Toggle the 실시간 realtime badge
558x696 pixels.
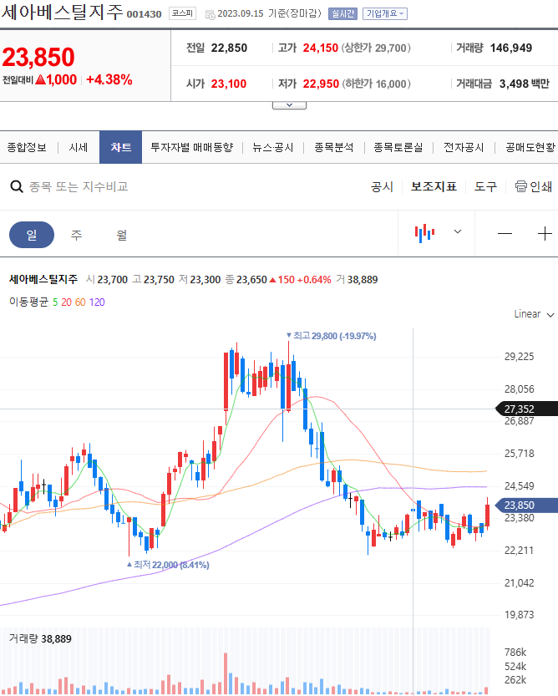pyautogui.click(x=342, y=13)
